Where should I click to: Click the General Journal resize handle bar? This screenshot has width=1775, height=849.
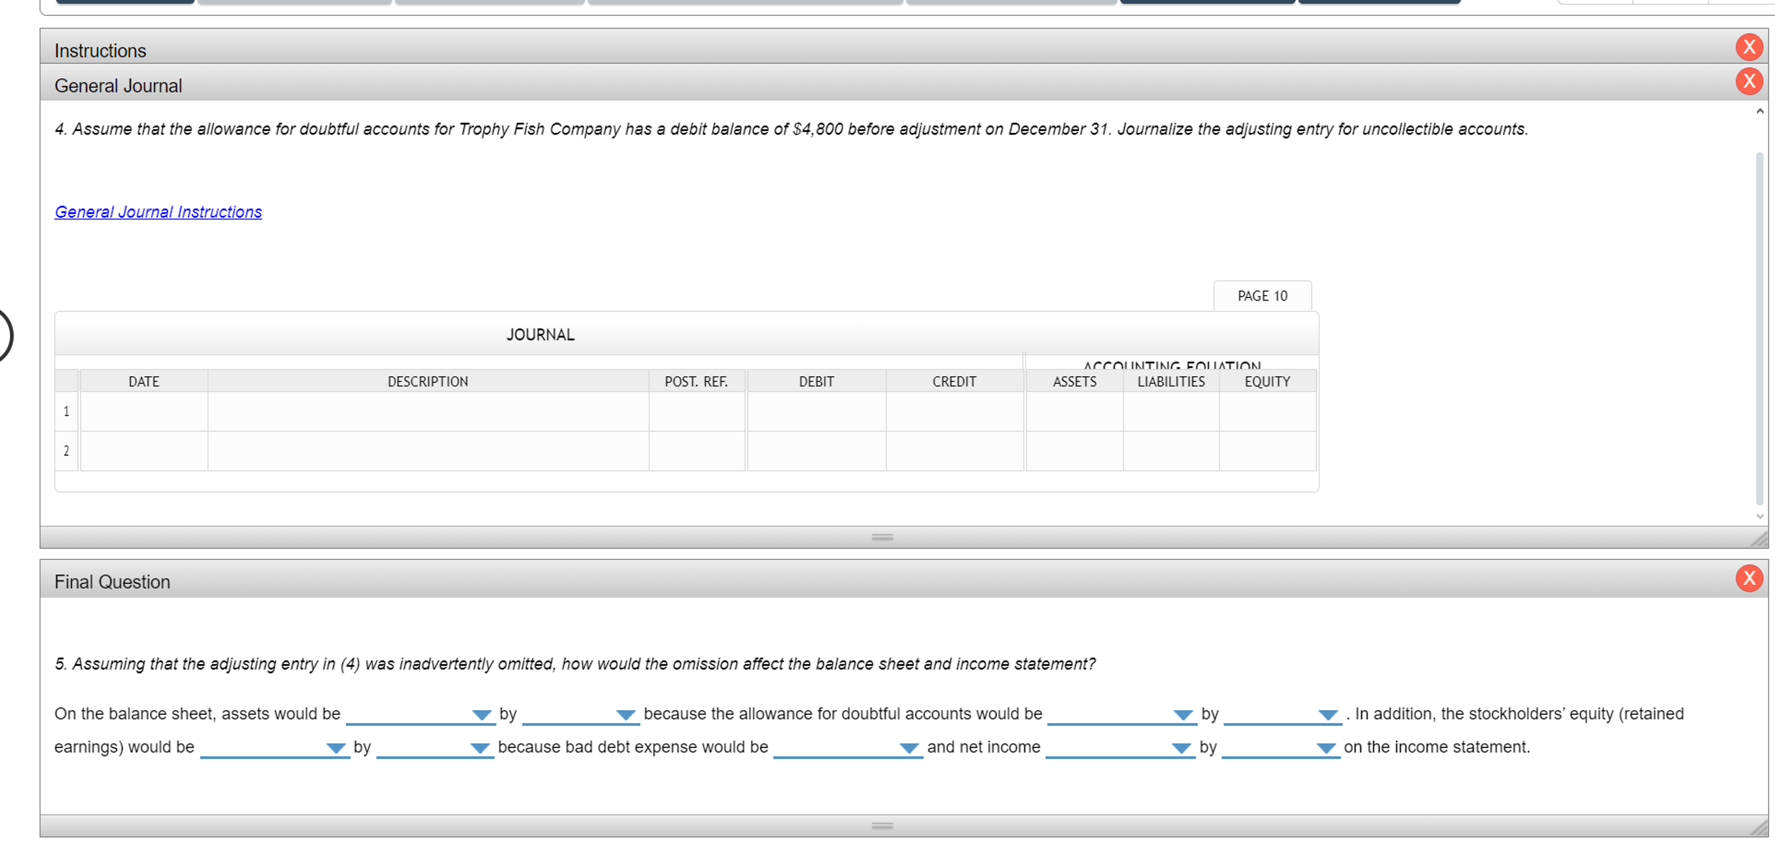(882, 537)
